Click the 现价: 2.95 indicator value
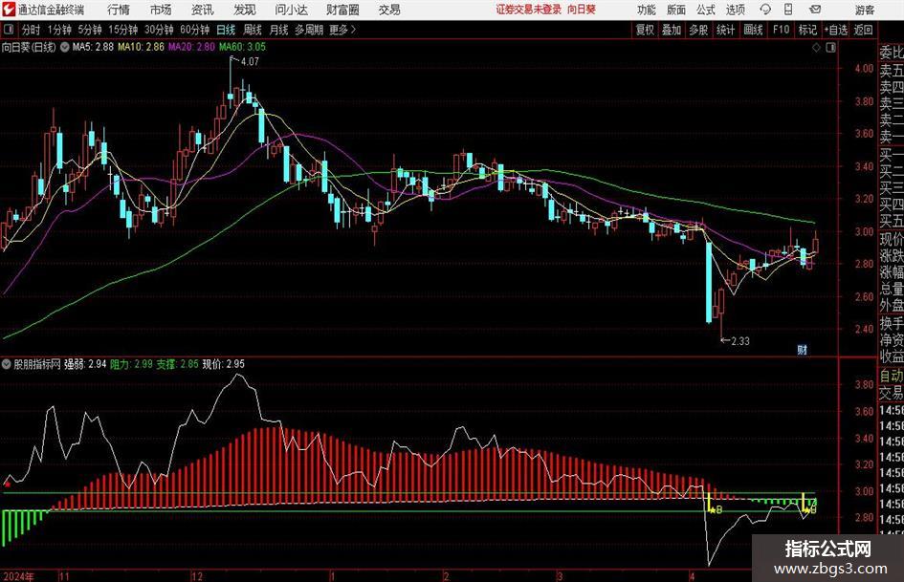 click(224, 364)
